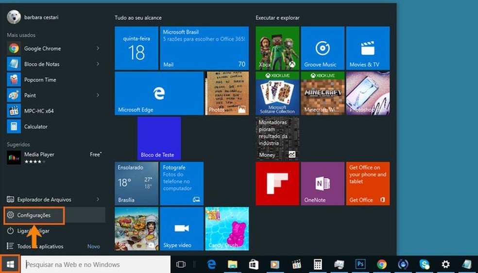Open the red Flipboard tile
The image size is (478, 273).
(x=277, y=183)
